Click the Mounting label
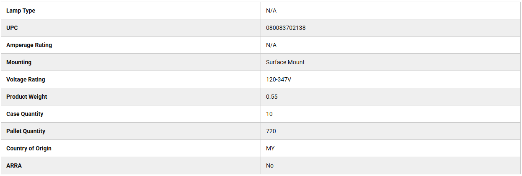 pyautogui.click(x=19, y=62)
